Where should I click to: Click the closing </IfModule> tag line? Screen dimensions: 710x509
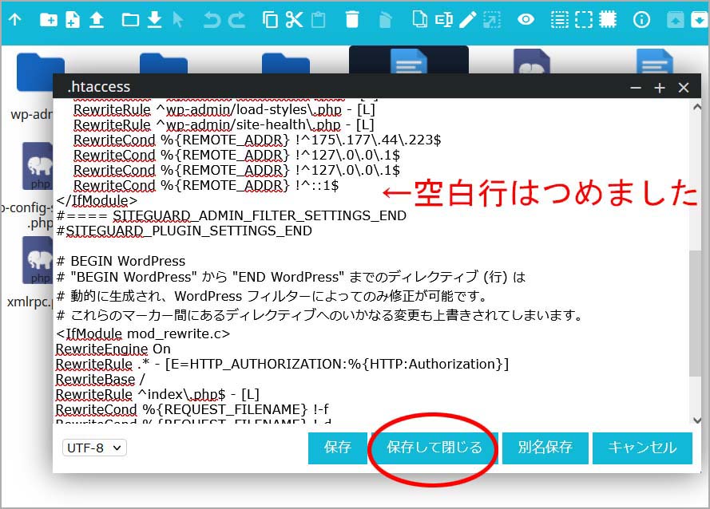tap(97, 200)
